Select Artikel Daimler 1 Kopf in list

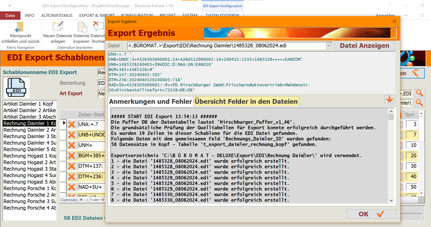28,104
